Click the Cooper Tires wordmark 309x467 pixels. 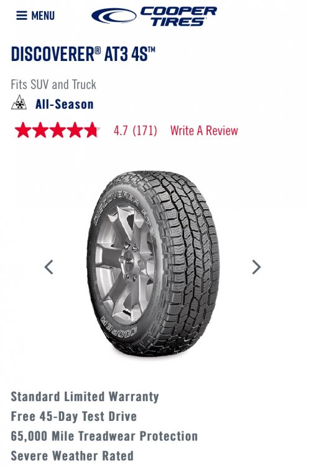click(x=178, y=16)
